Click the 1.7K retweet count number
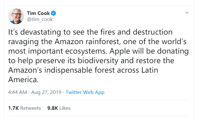199x119 pixels. click(x=13, y=108)
